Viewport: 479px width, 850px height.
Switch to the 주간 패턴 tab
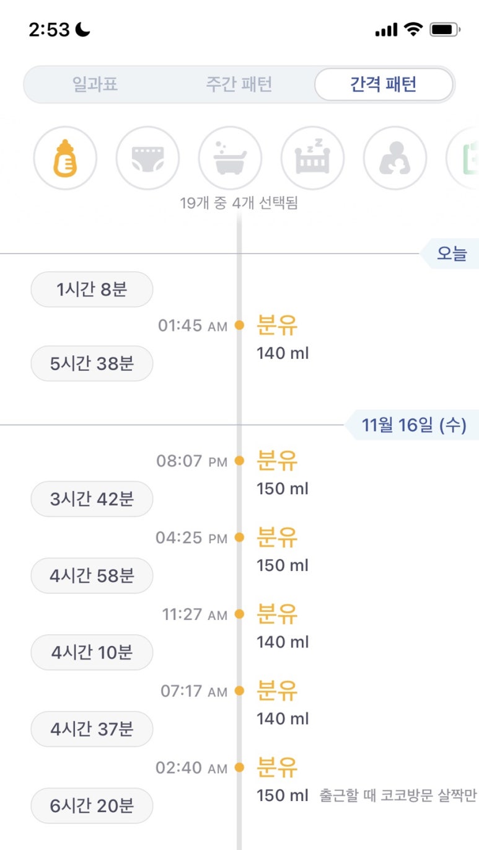pos(239,84)
